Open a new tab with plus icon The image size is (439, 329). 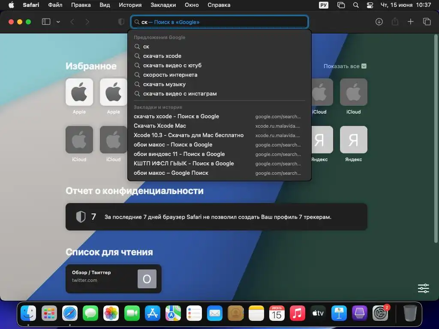tap(410, 21)
